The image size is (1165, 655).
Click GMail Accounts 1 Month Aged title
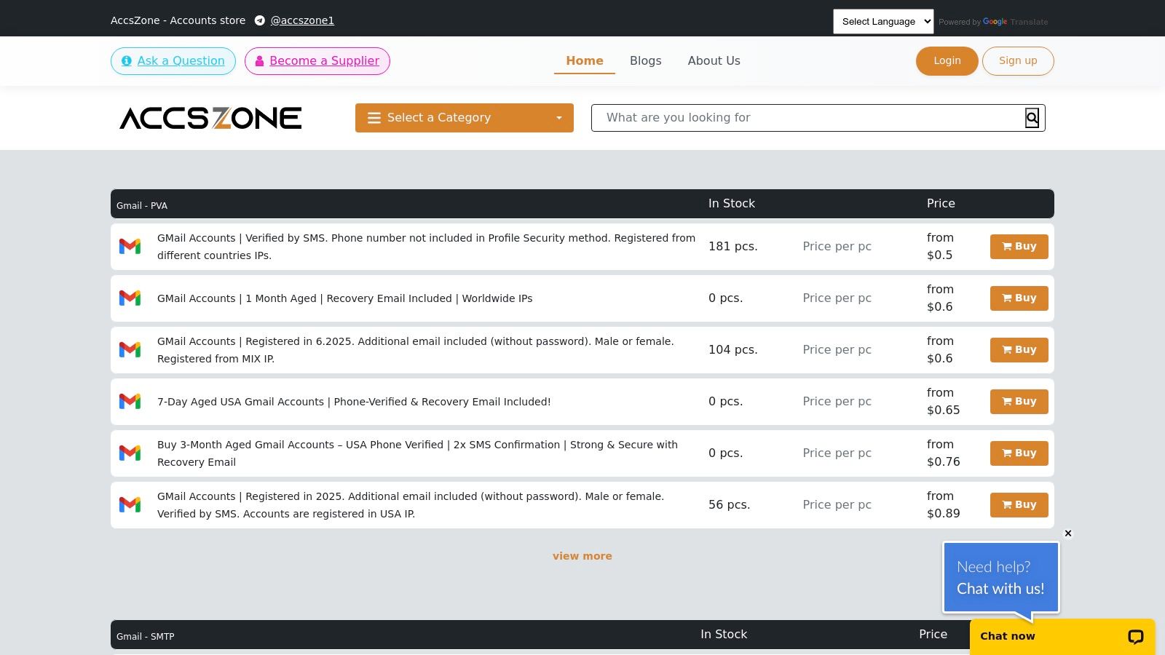pyautogui.click(x=345, y=298)
